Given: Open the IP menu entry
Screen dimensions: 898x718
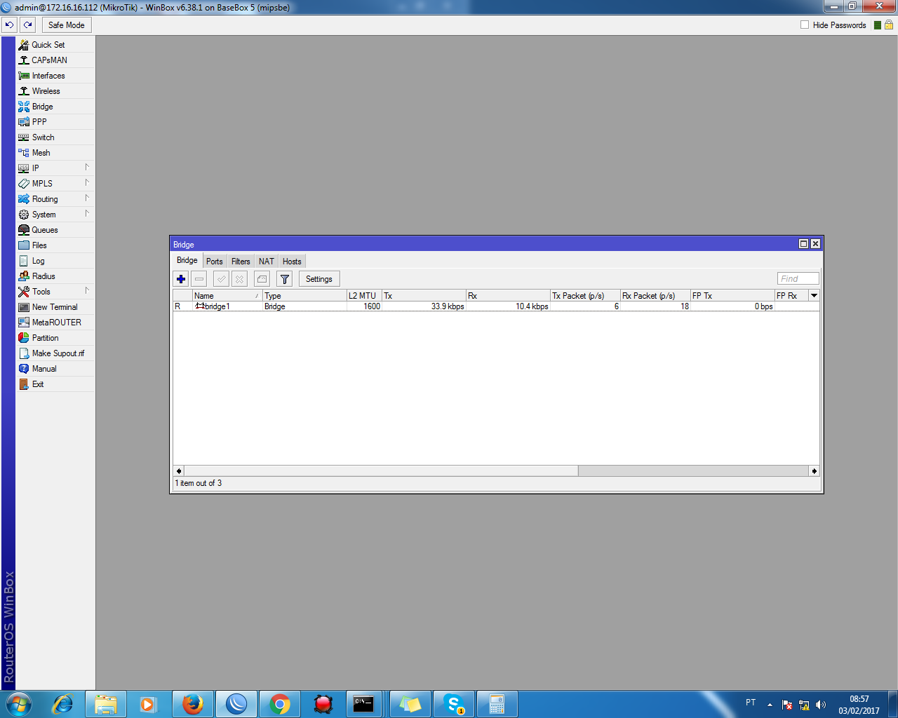Looking at the screenshot, I should tap(55, 168).
